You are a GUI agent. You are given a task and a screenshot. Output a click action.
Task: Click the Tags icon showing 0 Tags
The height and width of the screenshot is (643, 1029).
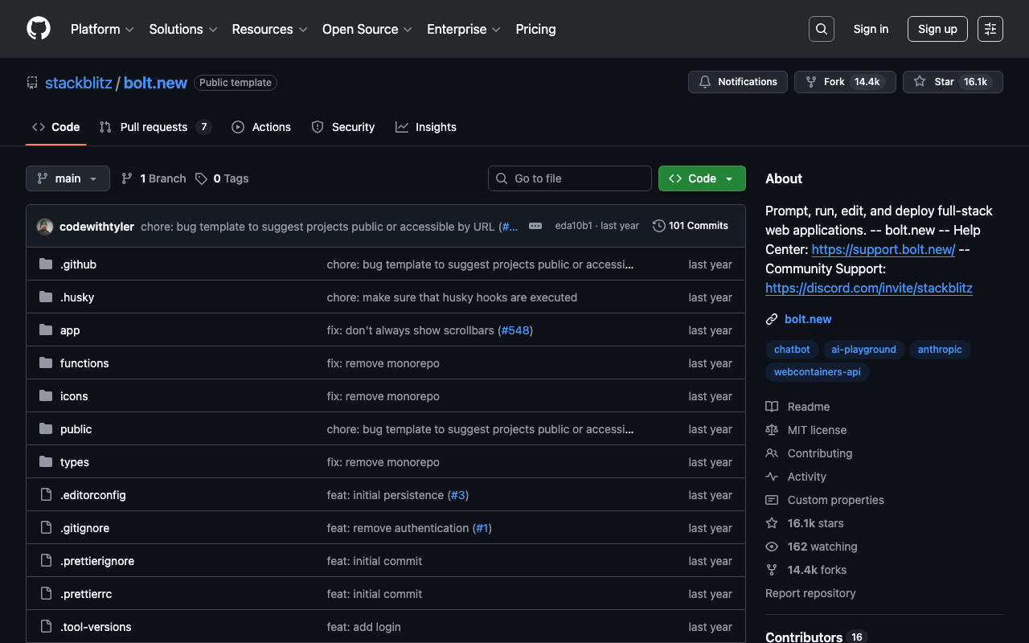point(202,178)
